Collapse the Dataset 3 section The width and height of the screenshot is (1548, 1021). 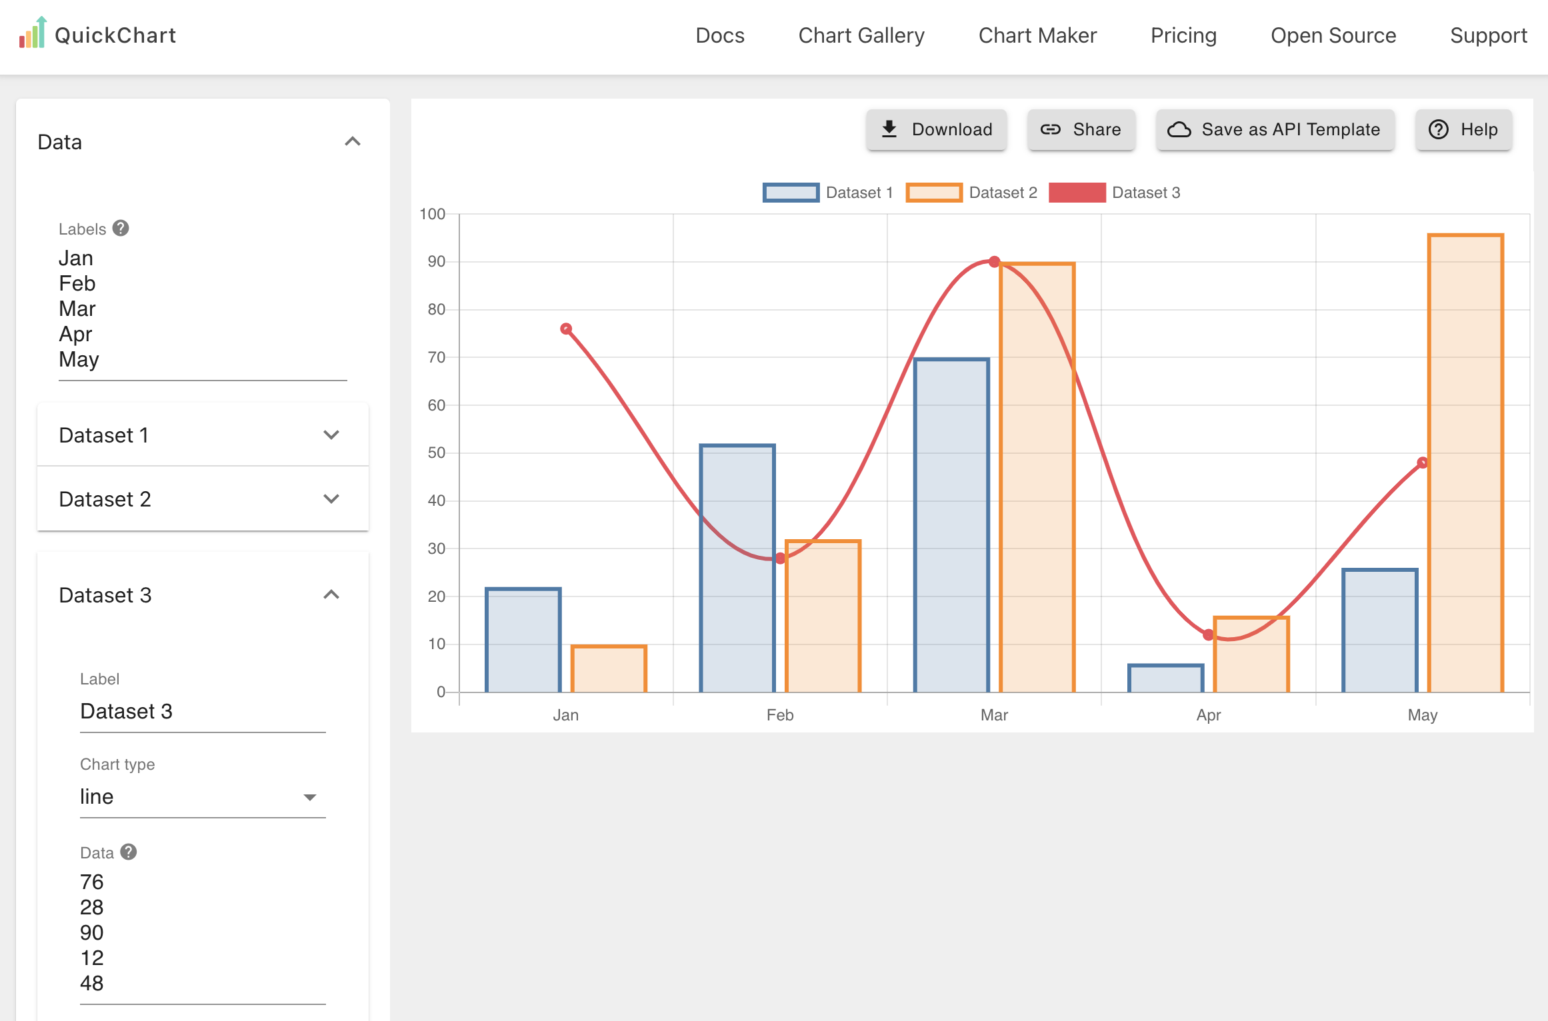pyautogui.click(x=331, y=594)
